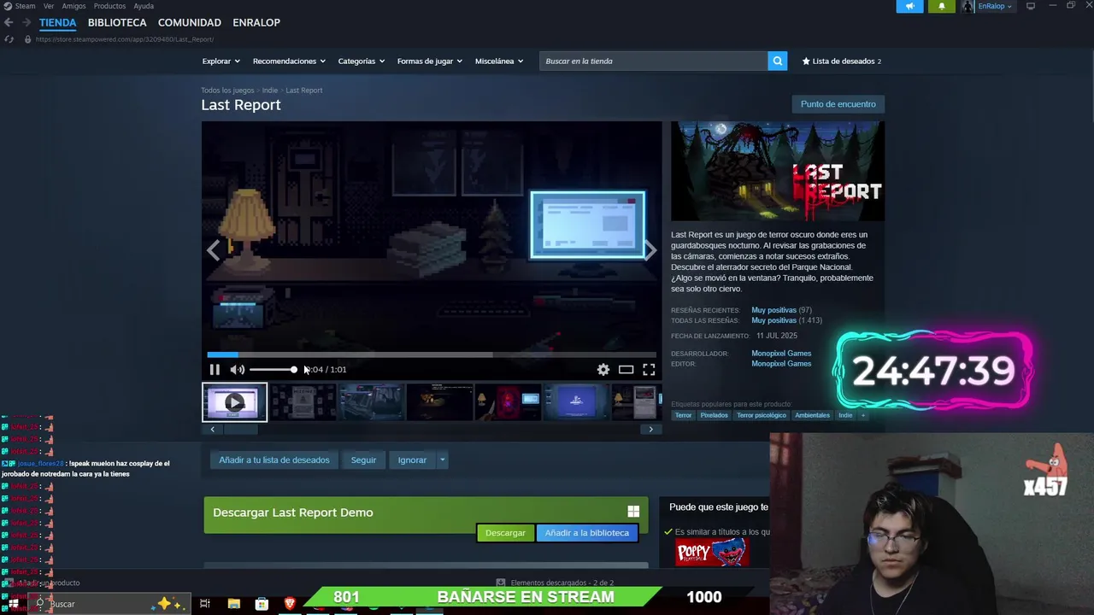Click the Todos los juegos breadcrumb
The image size is (1094, 615).
coord(227,91)
